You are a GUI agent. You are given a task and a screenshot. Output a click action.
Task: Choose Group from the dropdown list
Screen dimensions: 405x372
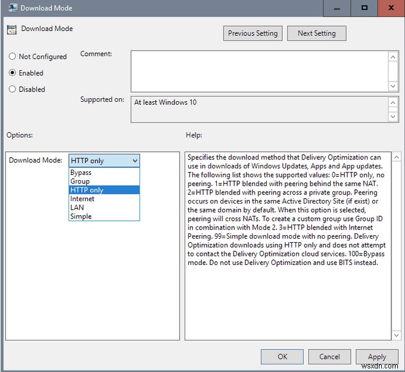pyautogui.click(x=104, y=181)
